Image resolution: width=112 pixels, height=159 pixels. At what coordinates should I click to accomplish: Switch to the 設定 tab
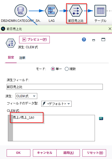point(11,57)
